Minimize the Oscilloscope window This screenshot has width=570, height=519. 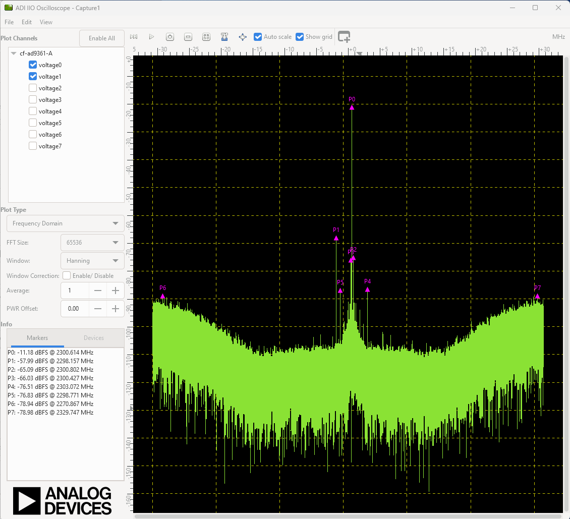tap(512, 8)
